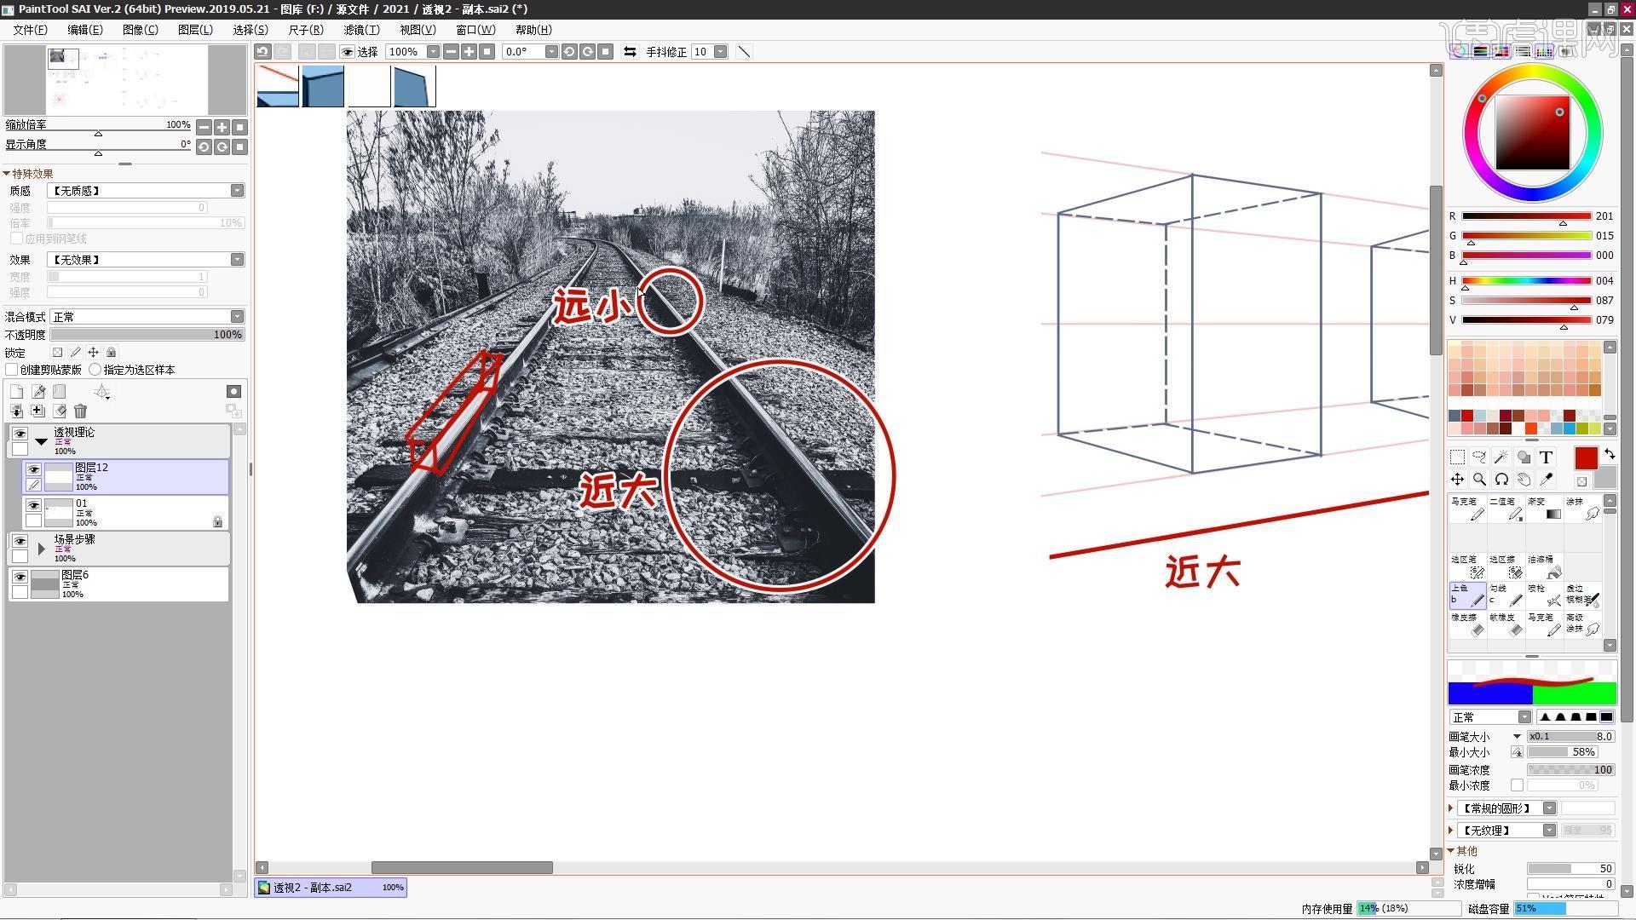Switch to 透视2 - 副本.sai2 document tab

coord(331,888)
